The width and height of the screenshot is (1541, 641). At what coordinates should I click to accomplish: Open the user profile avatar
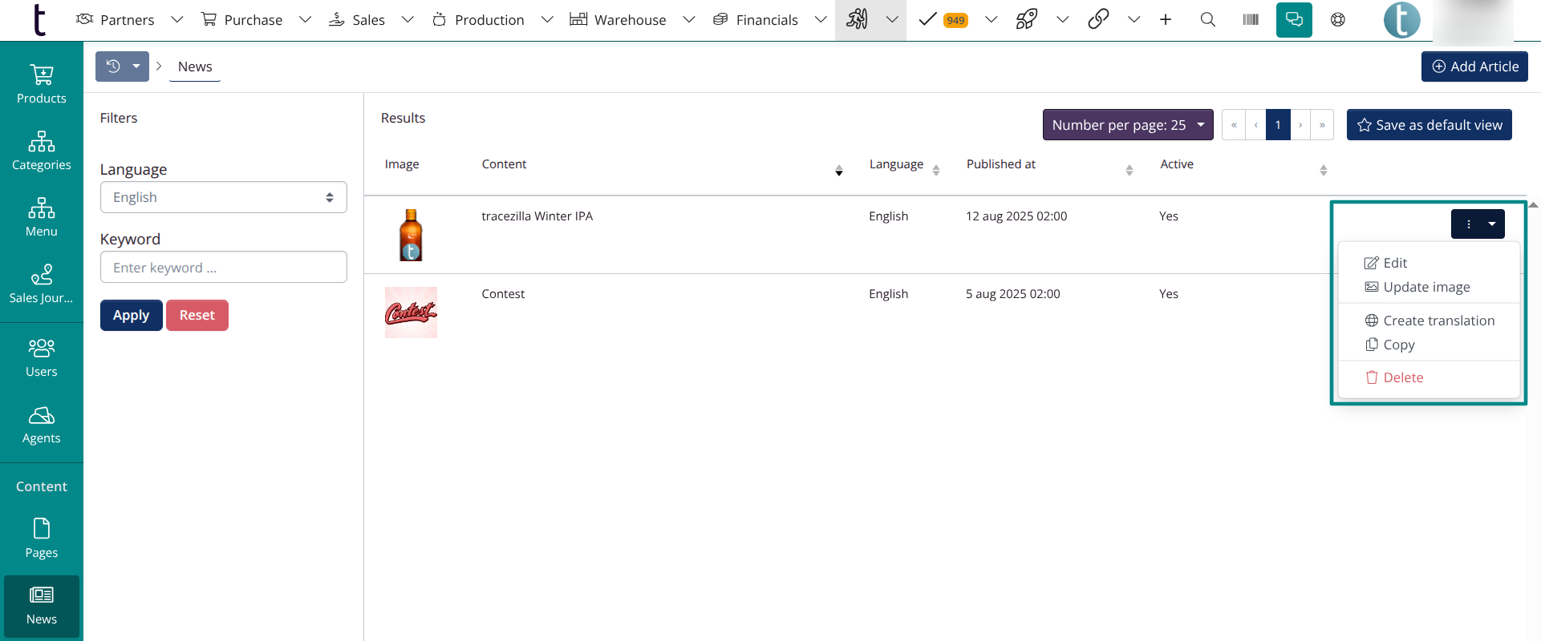[x=1402, y=20]
